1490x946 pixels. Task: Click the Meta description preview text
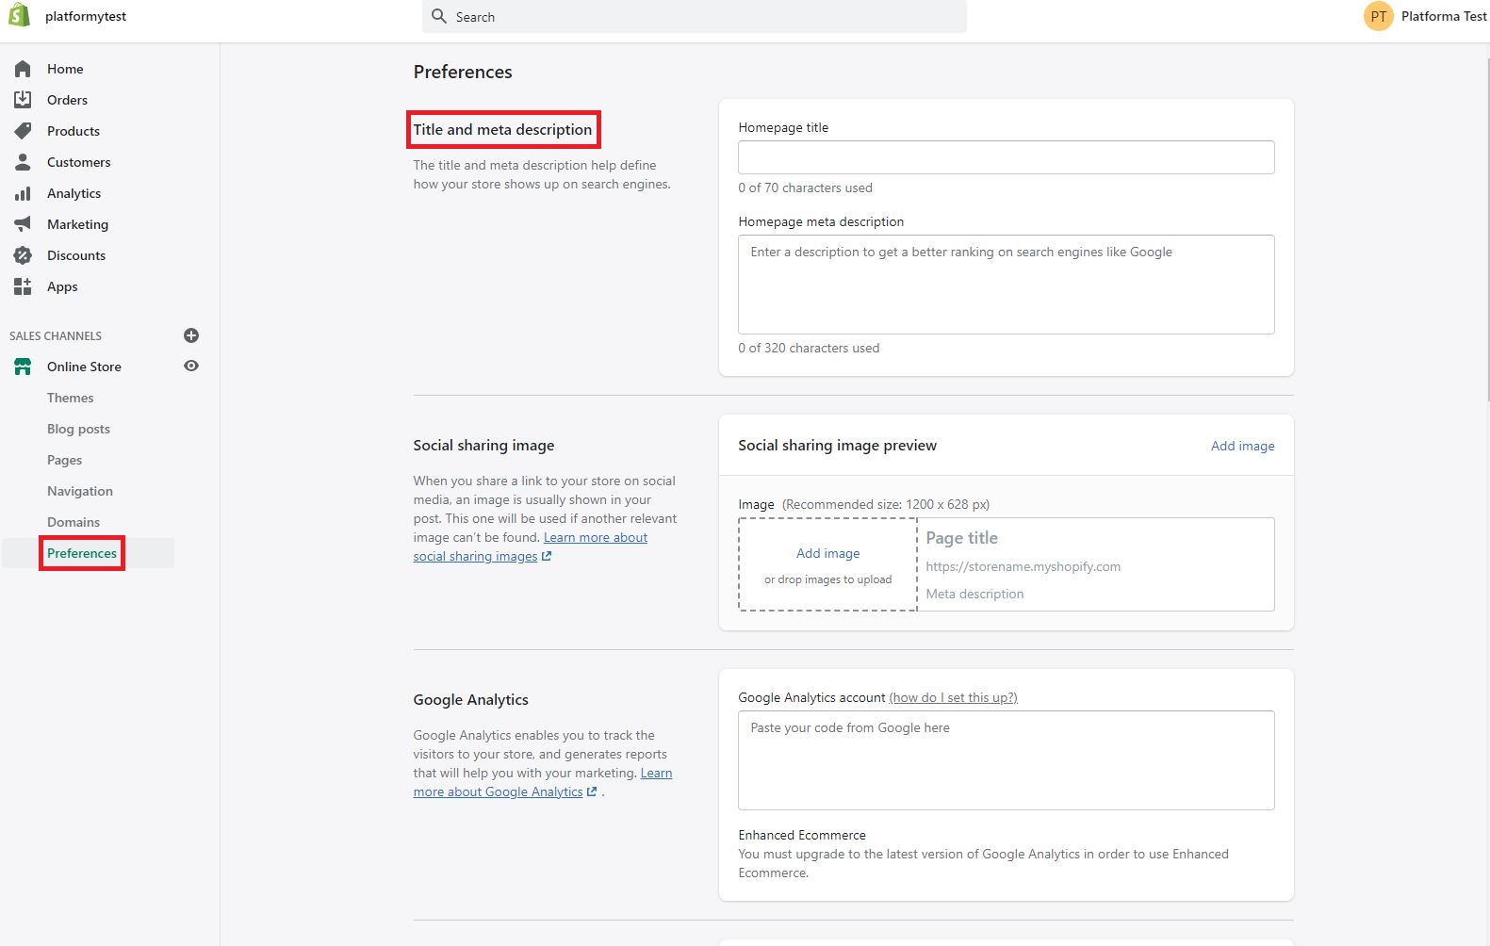tap(974, 594)
